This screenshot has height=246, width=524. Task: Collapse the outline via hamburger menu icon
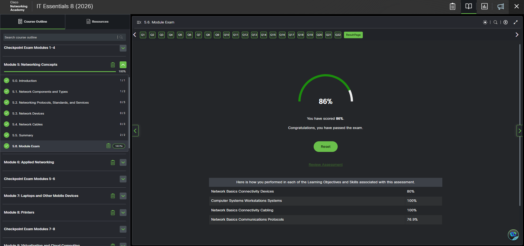coord(139,22)
